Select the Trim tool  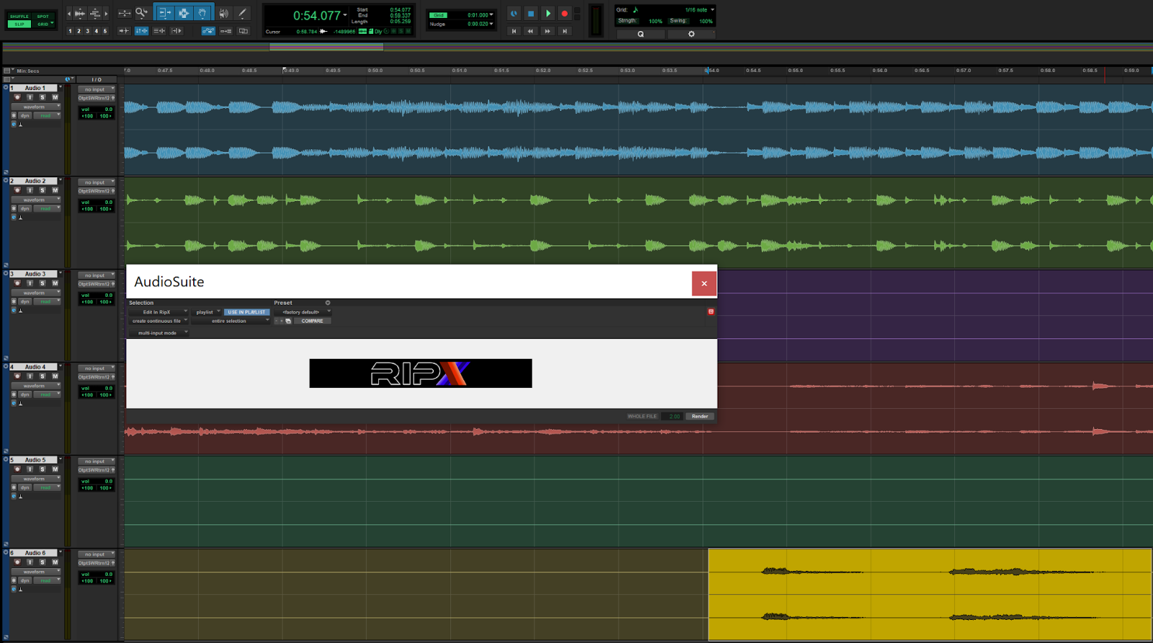[x=164, y=13]
